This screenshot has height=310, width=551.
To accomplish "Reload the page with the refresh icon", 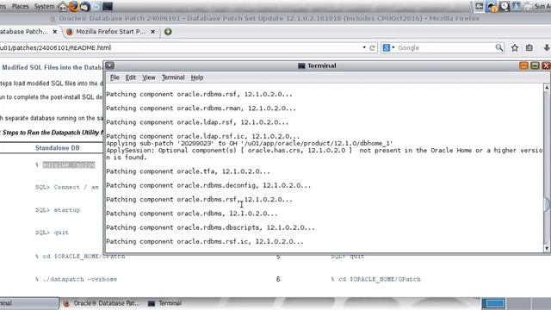I will pos(372,48).
